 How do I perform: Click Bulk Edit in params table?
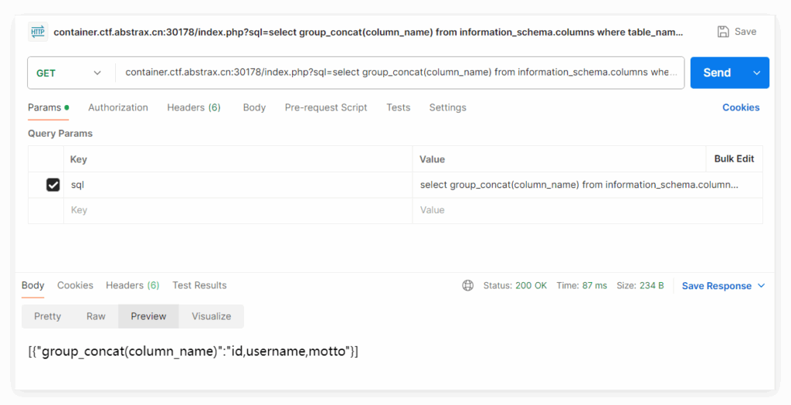(733, 158)
